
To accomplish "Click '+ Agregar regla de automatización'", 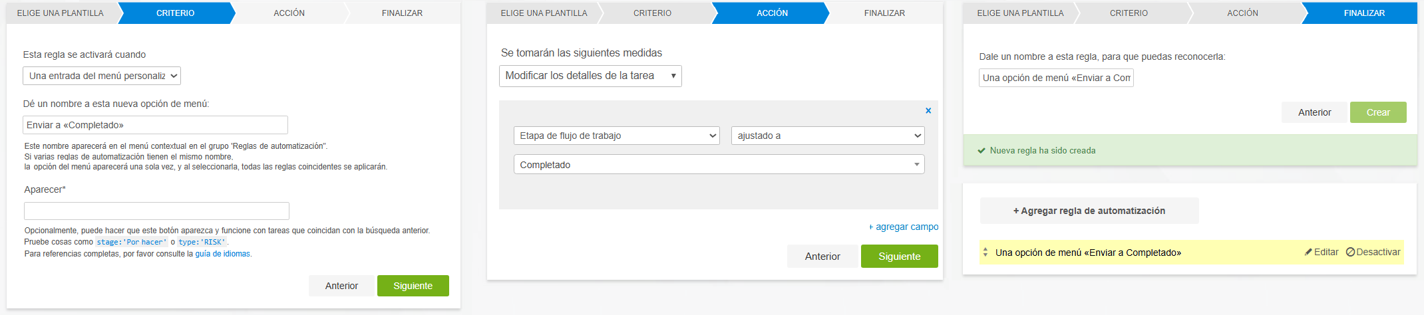I will point(1089,211).
